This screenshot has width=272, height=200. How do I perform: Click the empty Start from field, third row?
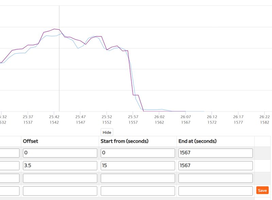point(138,178)
